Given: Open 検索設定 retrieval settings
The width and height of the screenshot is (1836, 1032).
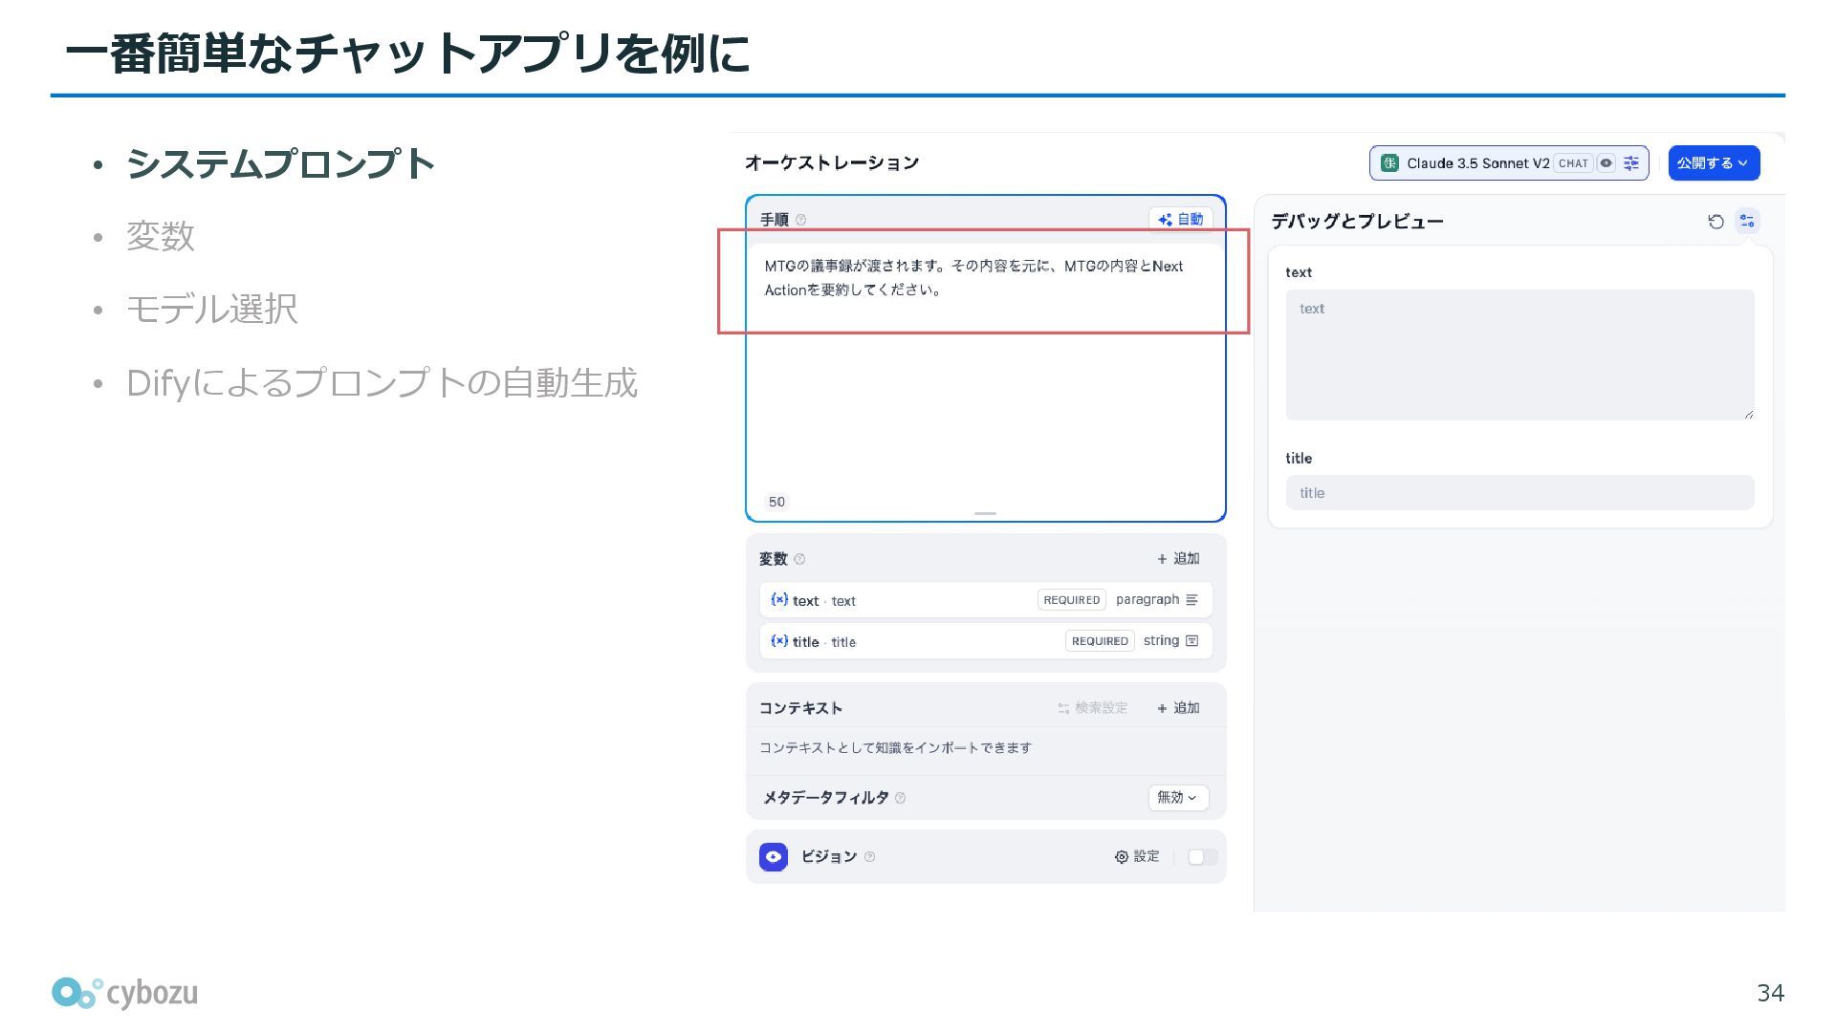Looking at the screenshot, I should [1093, 708].
